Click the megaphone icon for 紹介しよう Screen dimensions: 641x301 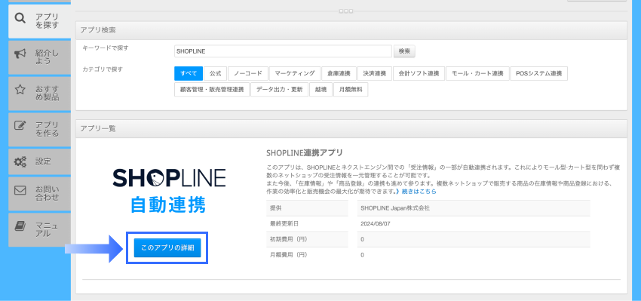[x=20, y=54]
